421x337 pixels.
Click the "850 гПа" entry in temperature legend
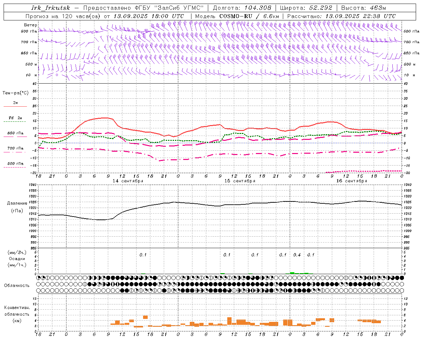point(15,133)
